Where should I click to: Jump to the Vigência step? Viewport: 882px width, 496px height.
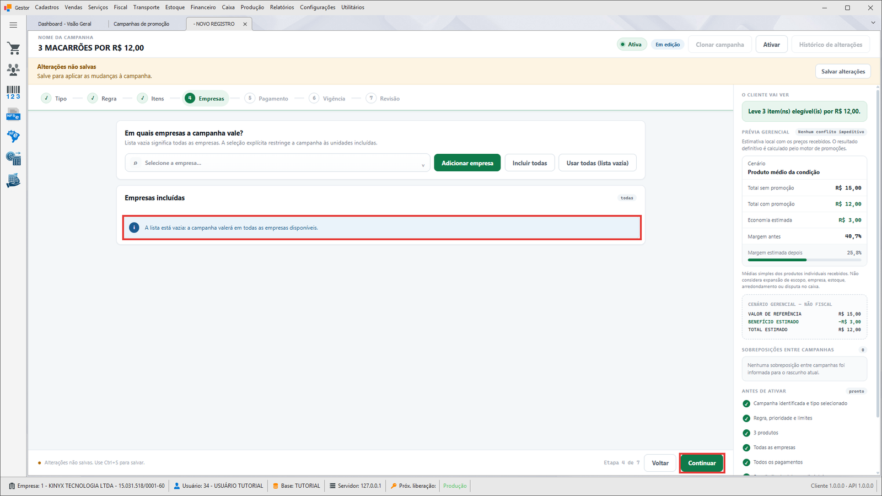(327, 99)
